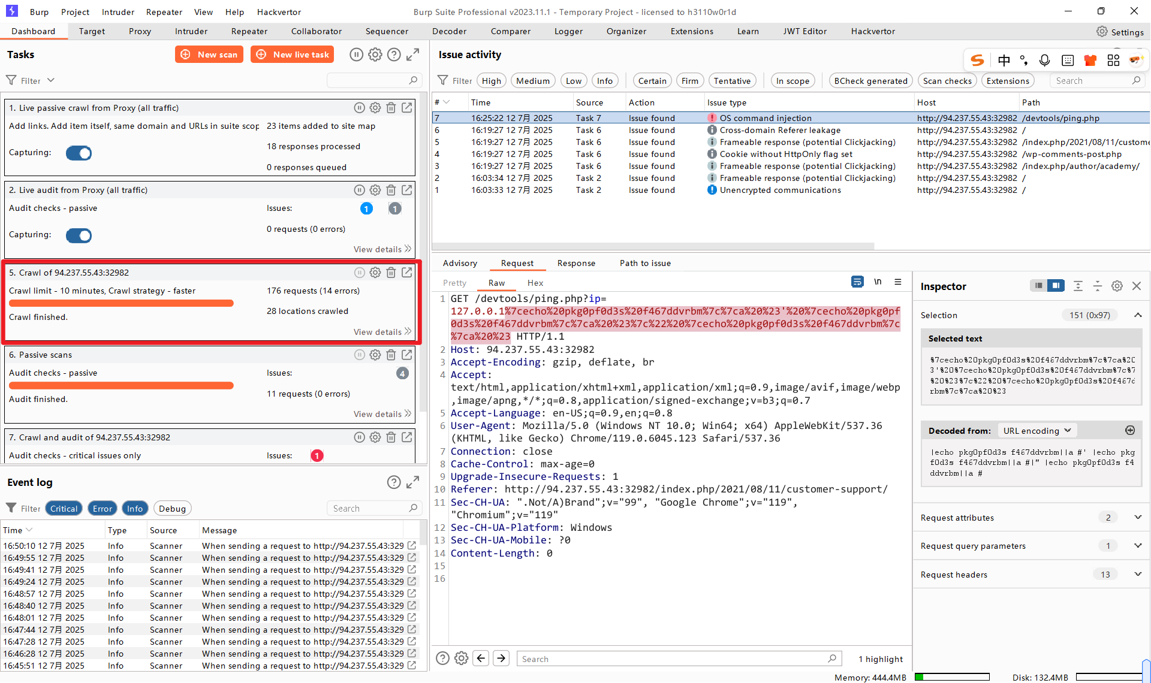The width and height of the screenshot is (1151, 683).
Task: Open the Response tab
Action: tap(576, 263)
